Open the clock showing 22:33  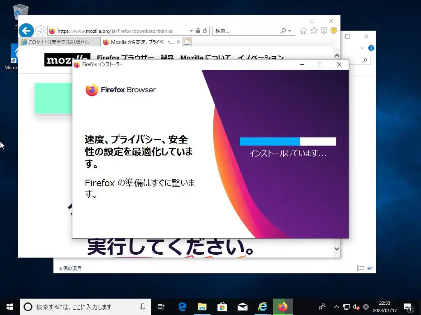tap(384, 307)
